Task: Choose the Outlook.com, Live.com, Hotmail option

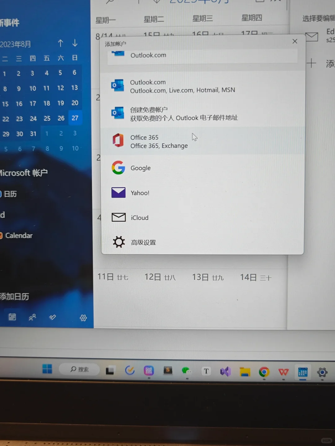Action: coord(182,86)
